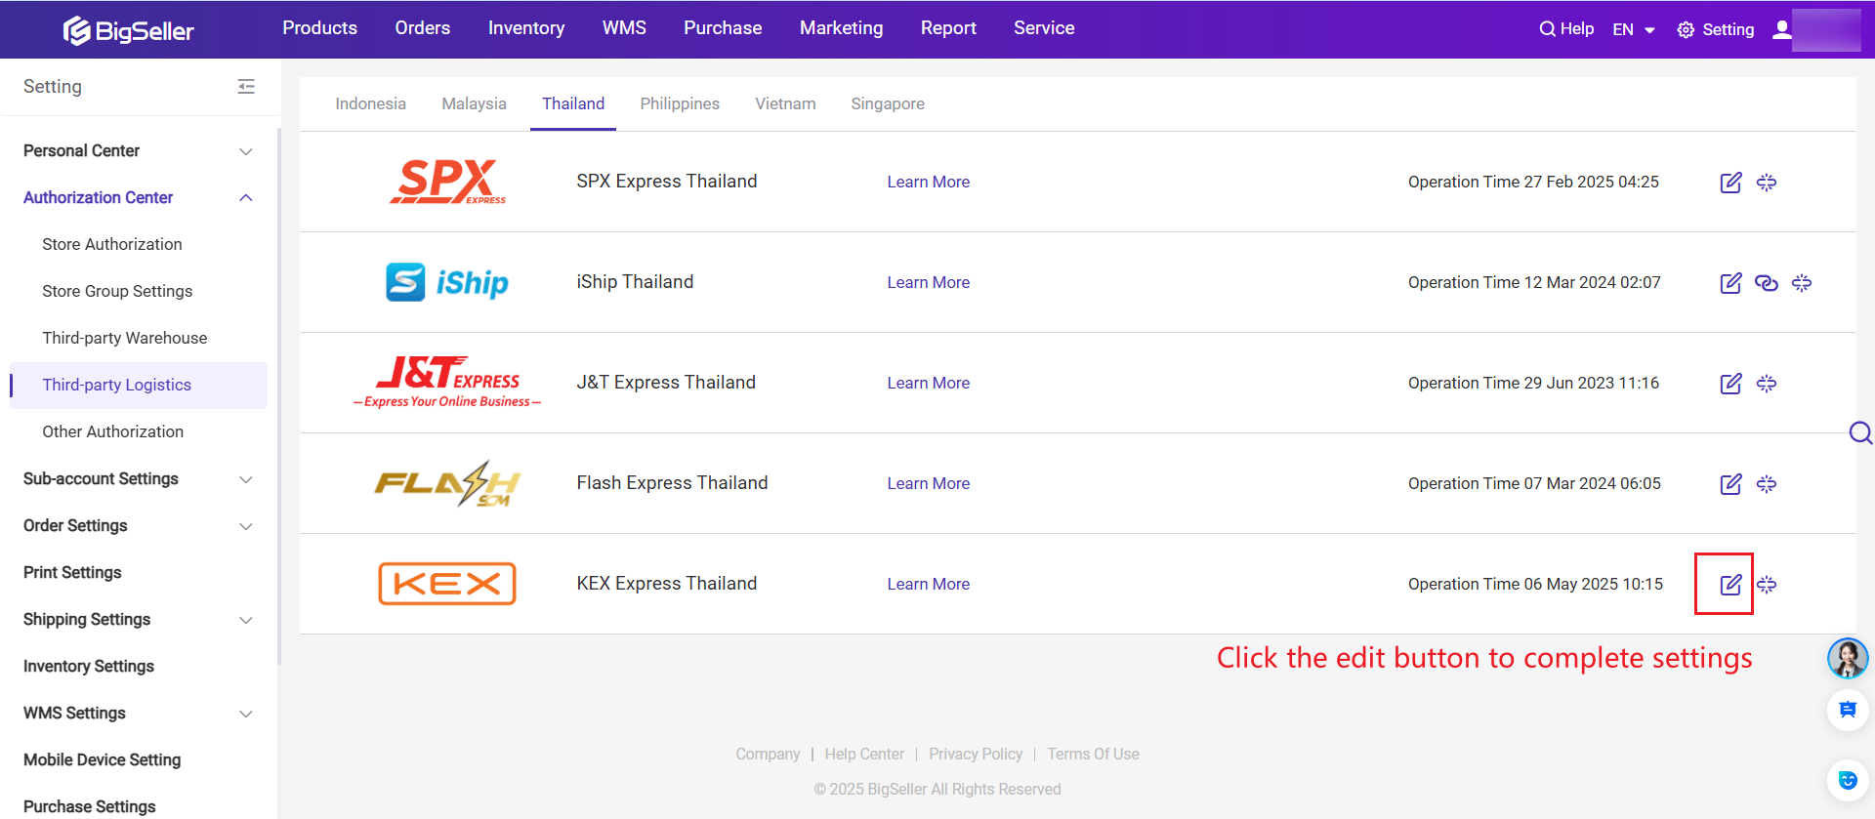Unlink KEX Express Thailand authorization icon

1767,585
